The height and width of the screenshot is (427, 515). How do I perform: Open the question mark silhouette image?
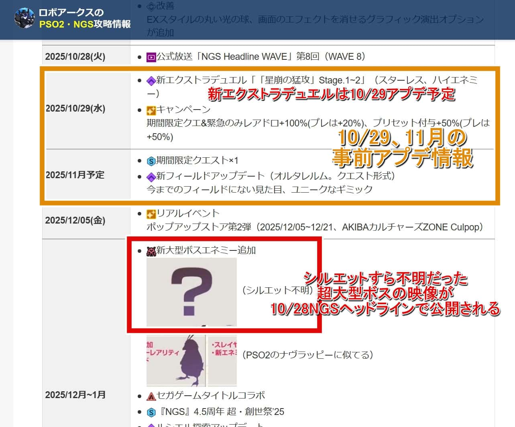pyautogui.click(x=191, y=292)
